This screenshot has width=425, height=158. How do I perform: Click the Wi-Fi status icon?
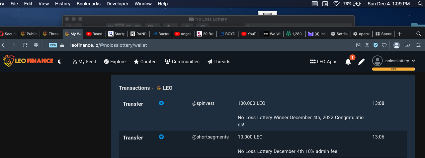coord(336,4)
